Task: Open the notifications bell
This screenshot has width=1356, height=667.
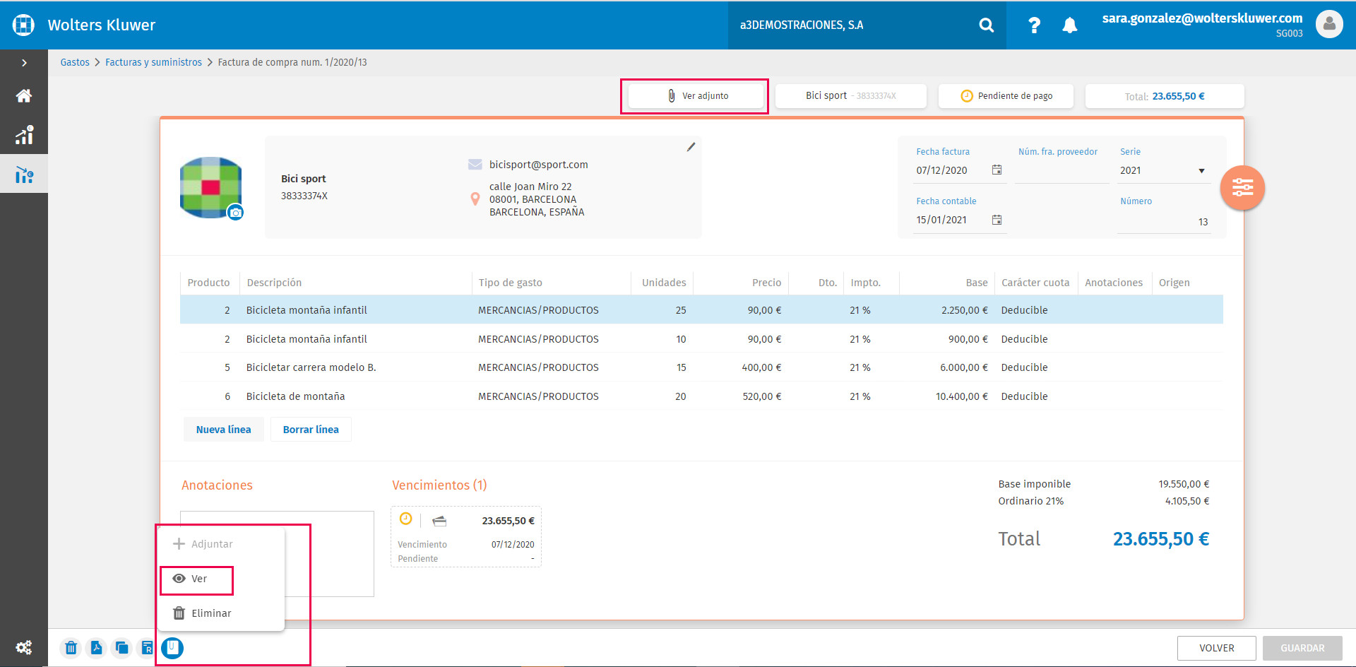Action: coord(1070,25)
